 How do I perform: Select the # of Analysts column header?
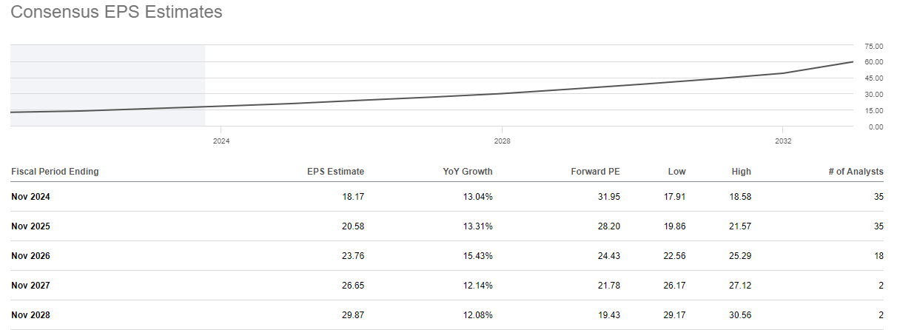click(856, 172)
